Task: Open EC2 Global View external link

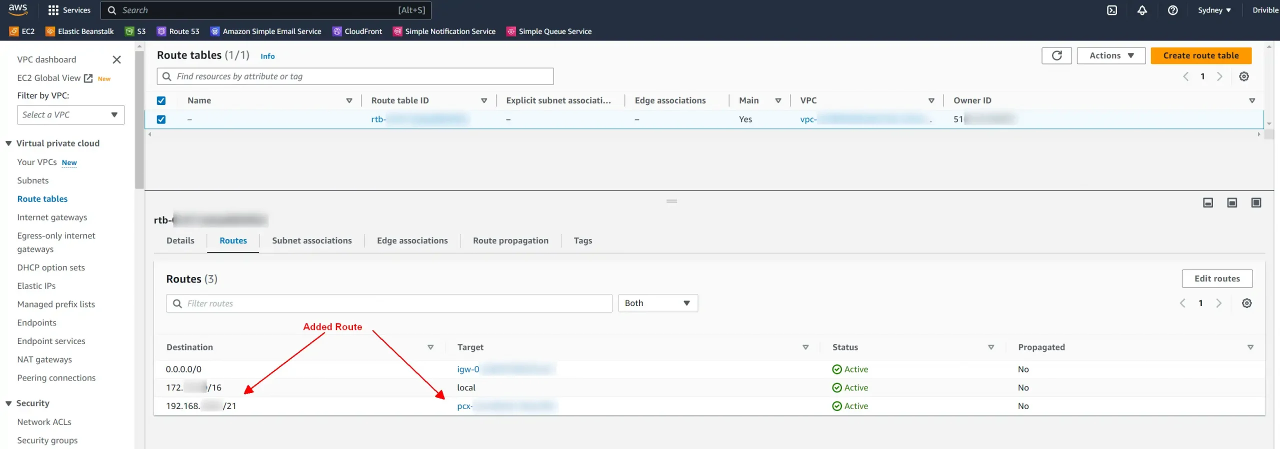Action: (x=55, y=78)
